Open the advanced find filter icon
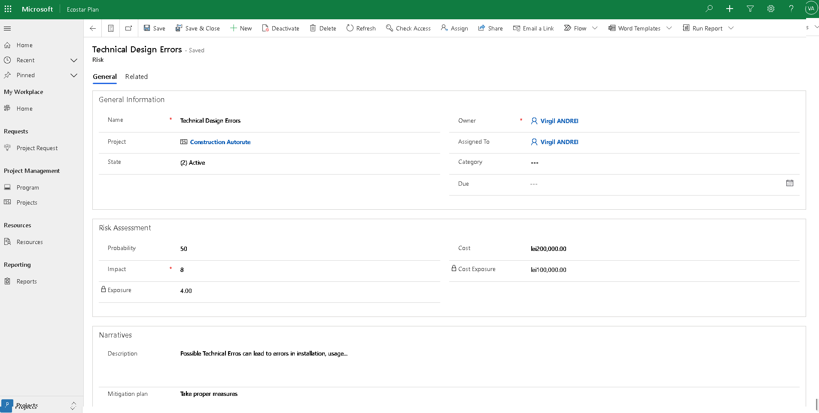This screenshot has width=819, height=413. 750,9
